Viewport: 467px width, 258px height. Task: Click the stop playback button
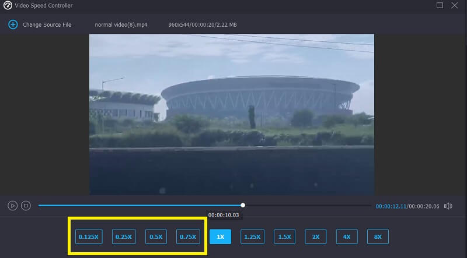point(26,206)
